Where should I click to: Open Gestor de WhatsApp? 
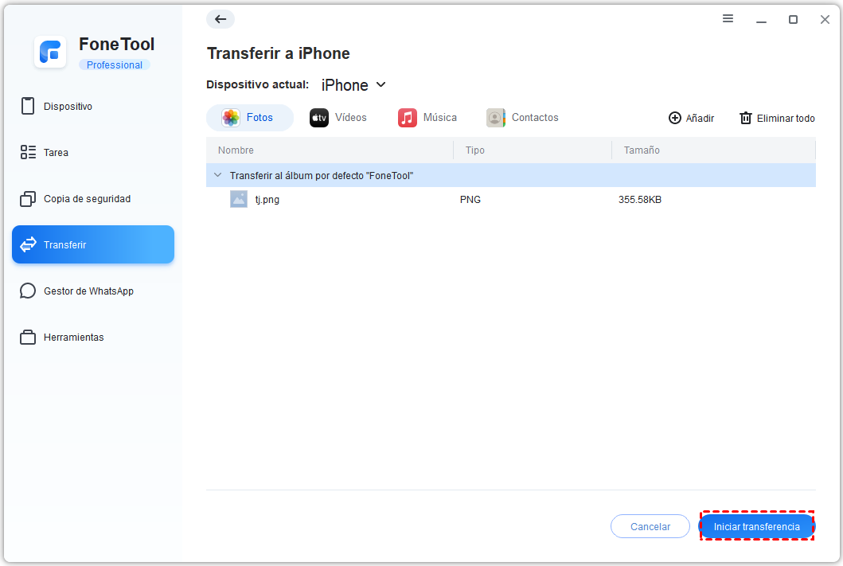coord(88,291)
